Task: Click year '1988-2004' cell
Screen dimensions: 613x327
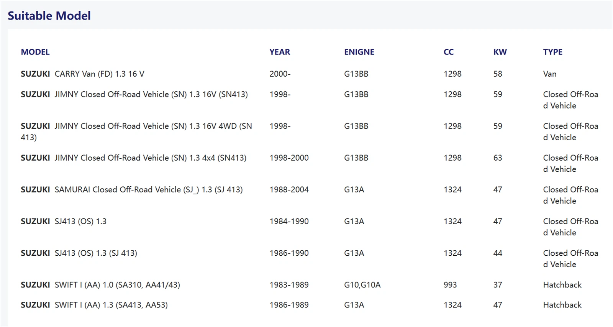Action: [289, 190]
